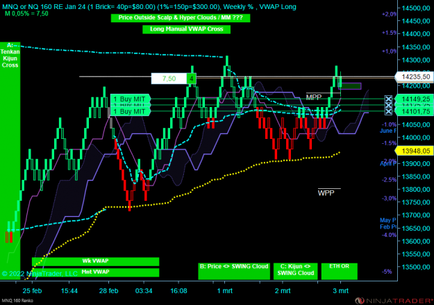Select the lower '1 Buy MIT' order label
This screenshot has height=305, width=434.
(x=130, y=111)
